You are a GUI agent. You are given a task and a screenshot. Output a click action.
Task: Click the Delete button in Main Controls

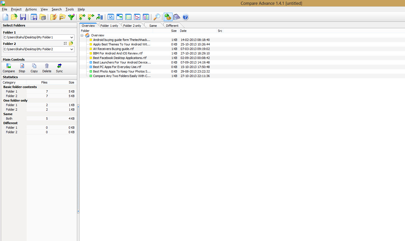pyautogui.click(x=47, y=68)
